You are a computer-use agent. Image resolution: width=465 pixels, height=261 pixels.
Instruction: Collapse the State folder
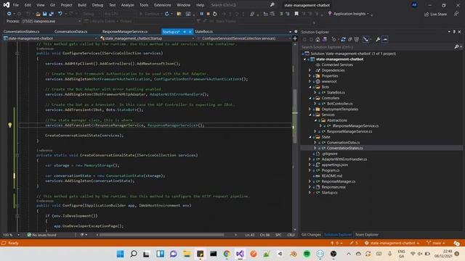[310, 137]
